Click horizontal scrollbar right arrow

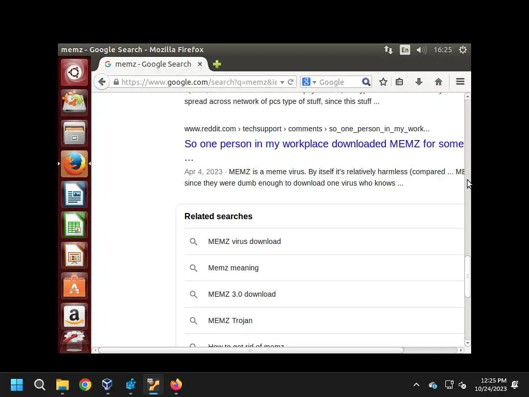click(x=461, y=350)
